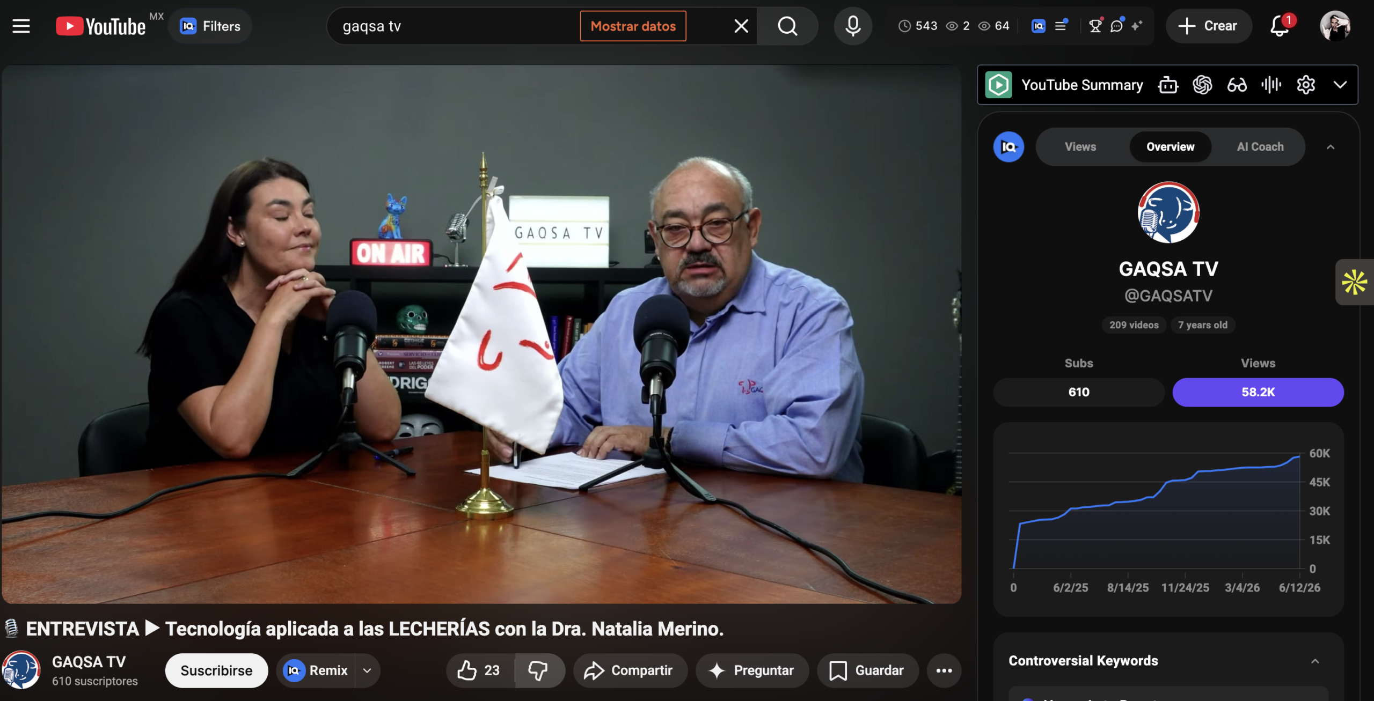Open the account avatar menu
This screenshot has height=701, width=1374.
pos(1335,26)
